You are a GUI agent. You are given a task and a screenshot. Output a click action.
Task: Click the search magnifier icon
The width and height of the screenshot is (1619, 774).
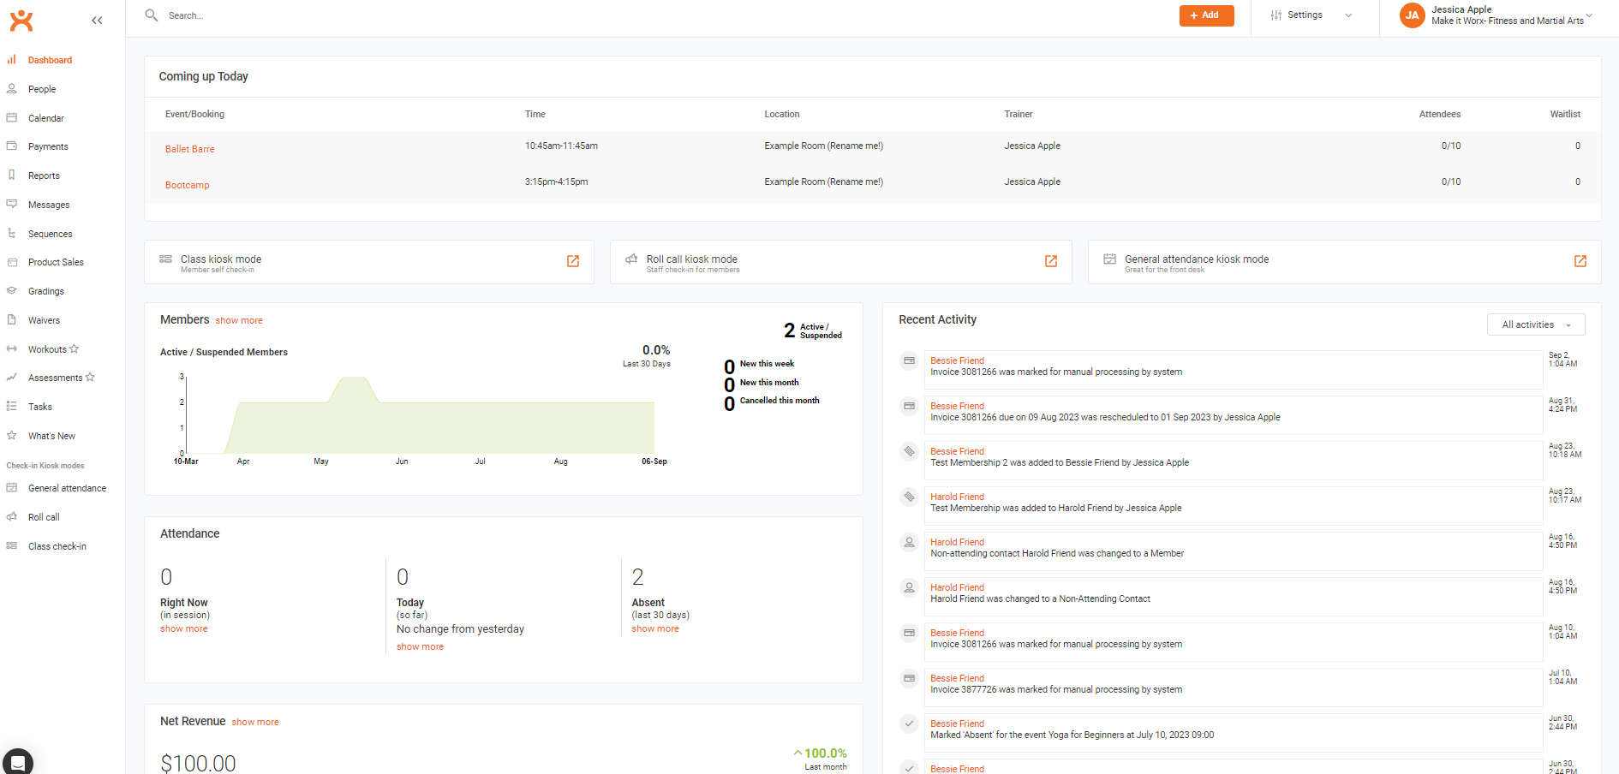point(152,15)
